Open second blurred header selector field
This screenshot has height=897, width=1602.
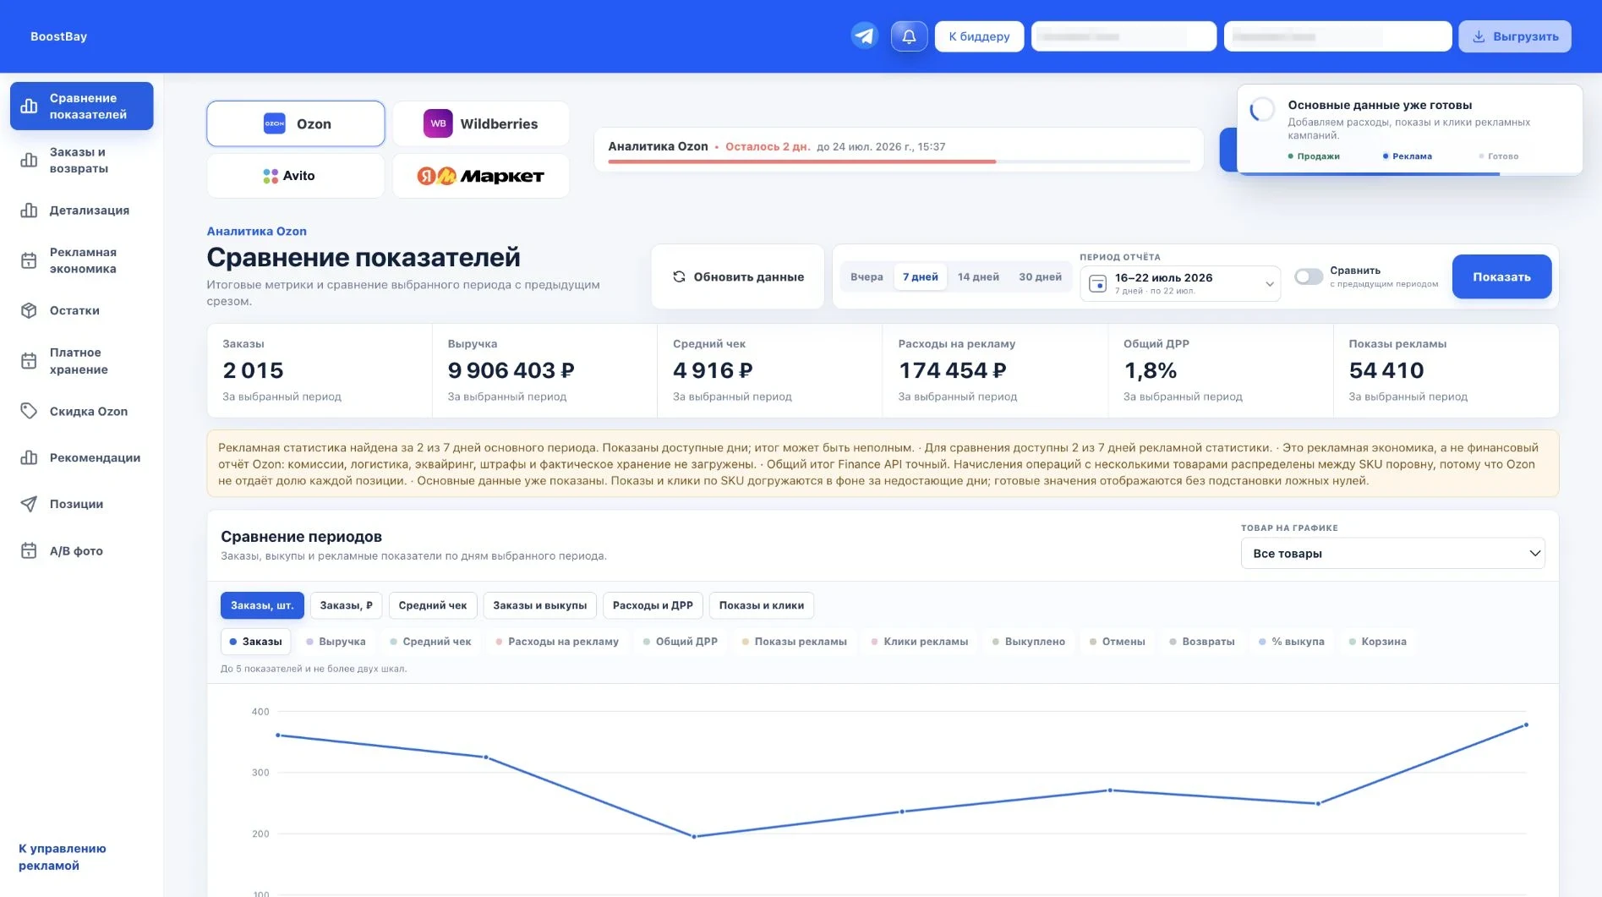(x=1337, y=36)
